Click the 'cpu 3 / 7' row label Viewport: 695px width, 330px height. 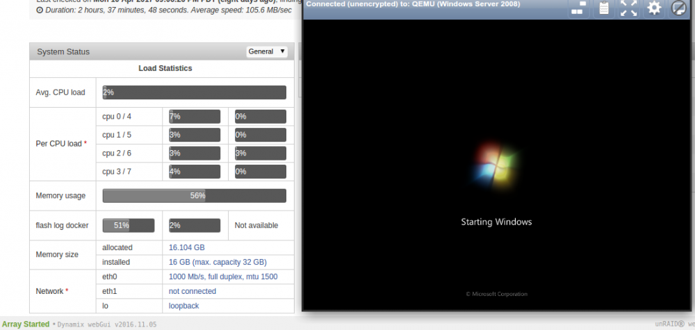click(117, 172)
